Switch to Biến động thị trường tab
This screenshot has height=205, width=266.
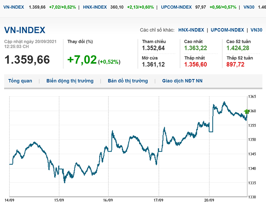point(70,81)
